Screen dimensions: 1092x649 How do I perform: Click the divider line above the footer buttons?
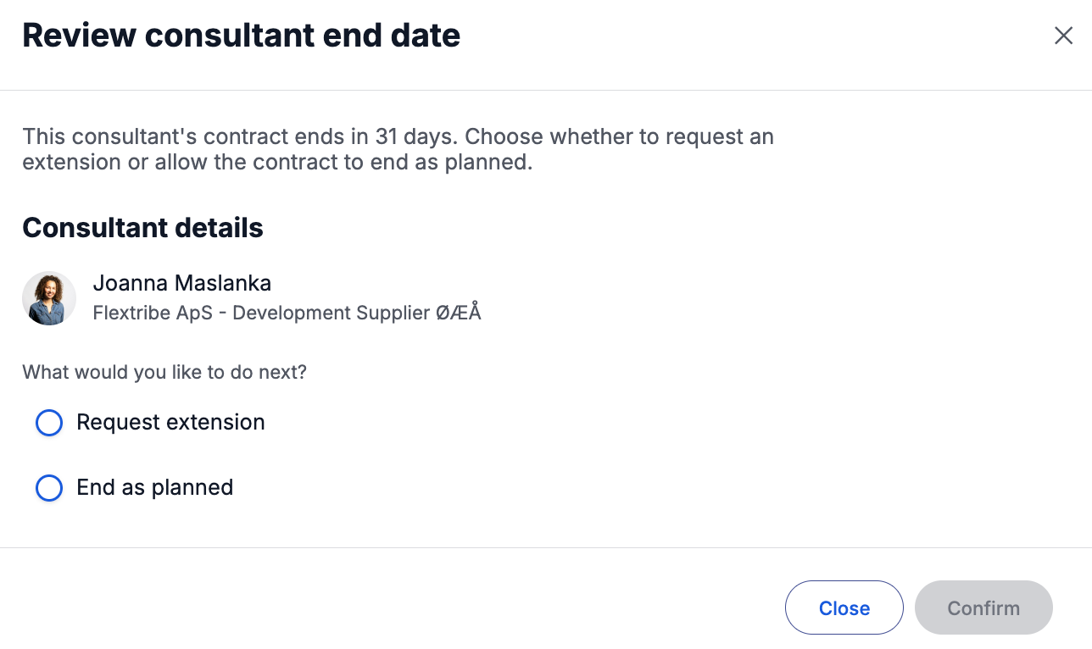[x=546, y=547]
